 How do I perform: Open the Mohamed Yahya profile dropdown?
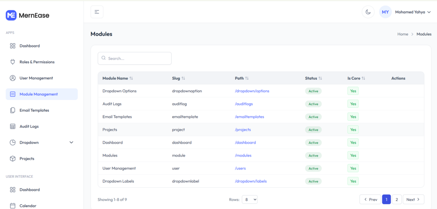[x=413, y=12]
